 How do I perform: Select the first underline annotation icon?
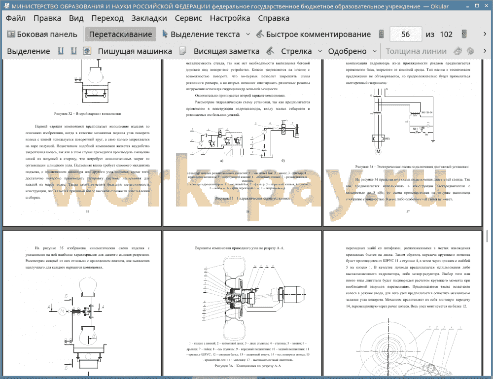pyautogui.click(x=60, y=51)
